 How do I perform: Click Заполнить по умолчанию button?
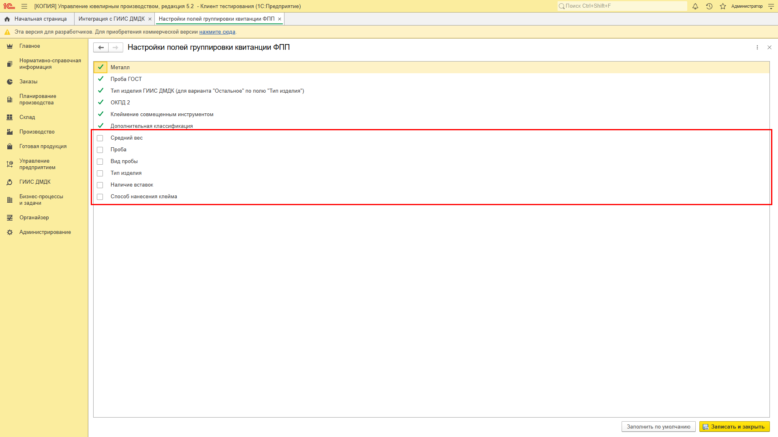coord(658,426)
